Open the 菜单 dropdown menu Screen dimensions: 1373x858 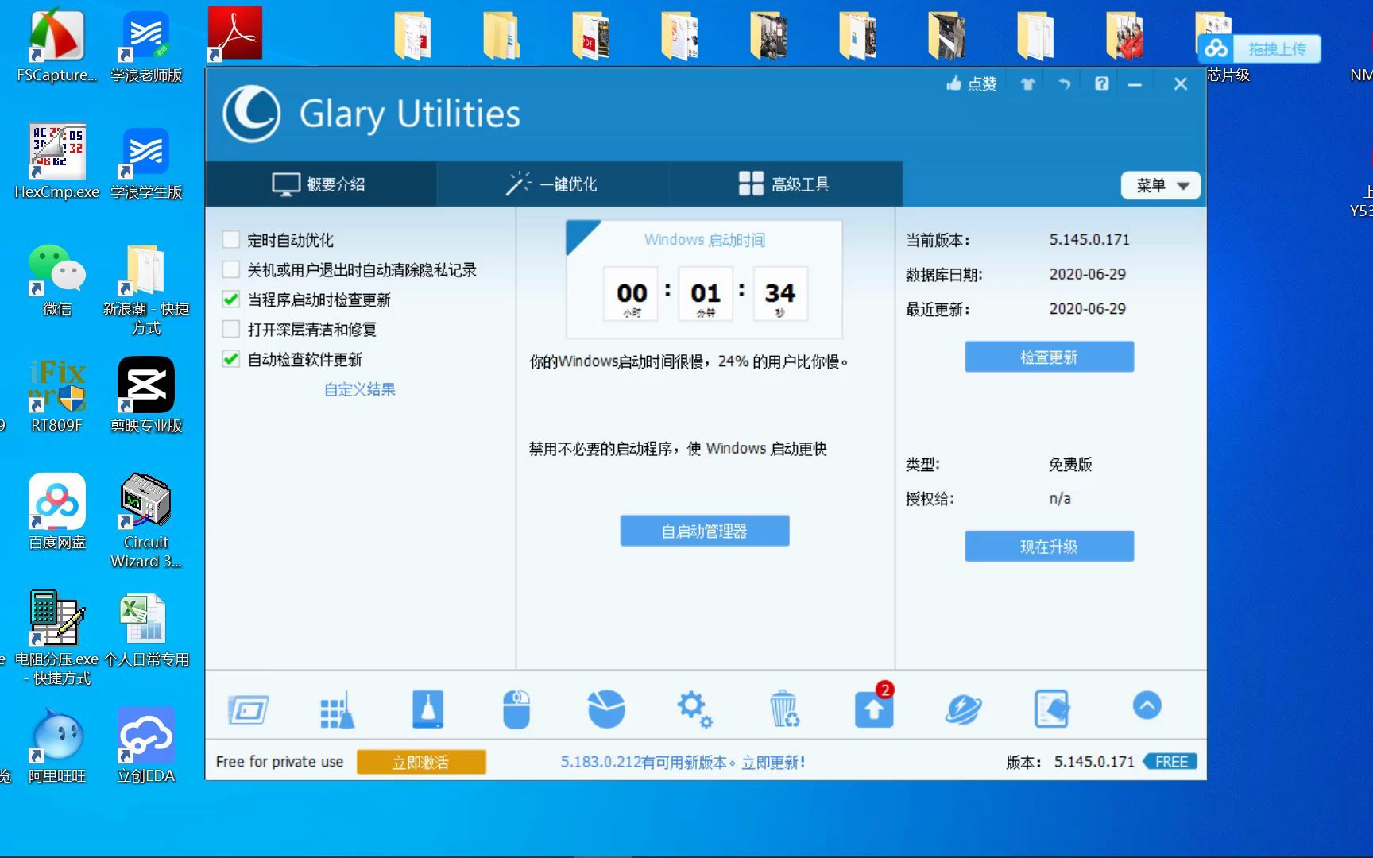(1161, 185)
